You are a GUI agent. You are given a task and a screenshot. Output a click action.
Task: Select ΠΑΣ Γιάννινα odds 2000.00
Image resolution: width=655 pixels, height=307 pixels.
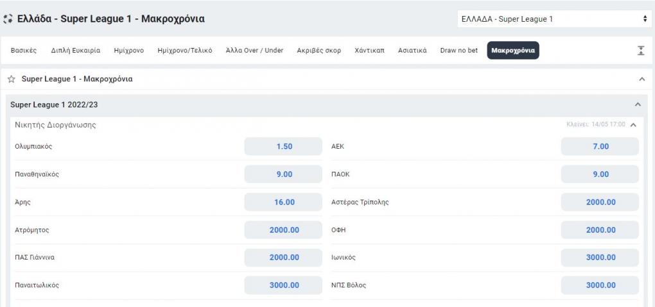pyautogui.click(x=283, y=258)
